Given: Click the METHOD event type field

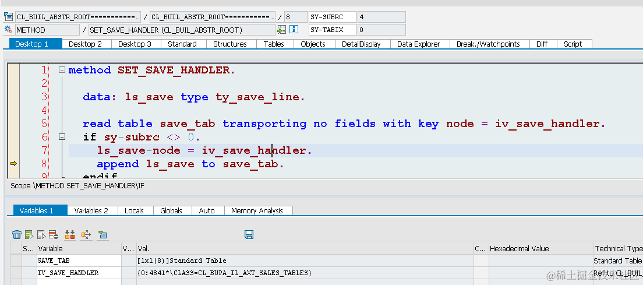Looking at the screenshot, I should [x=48, y=30].
